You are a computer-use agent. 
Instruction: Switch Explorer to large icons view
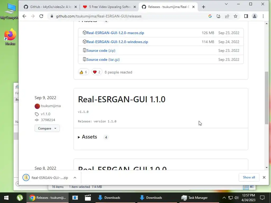pyautogui.click(x=252, y=187)
